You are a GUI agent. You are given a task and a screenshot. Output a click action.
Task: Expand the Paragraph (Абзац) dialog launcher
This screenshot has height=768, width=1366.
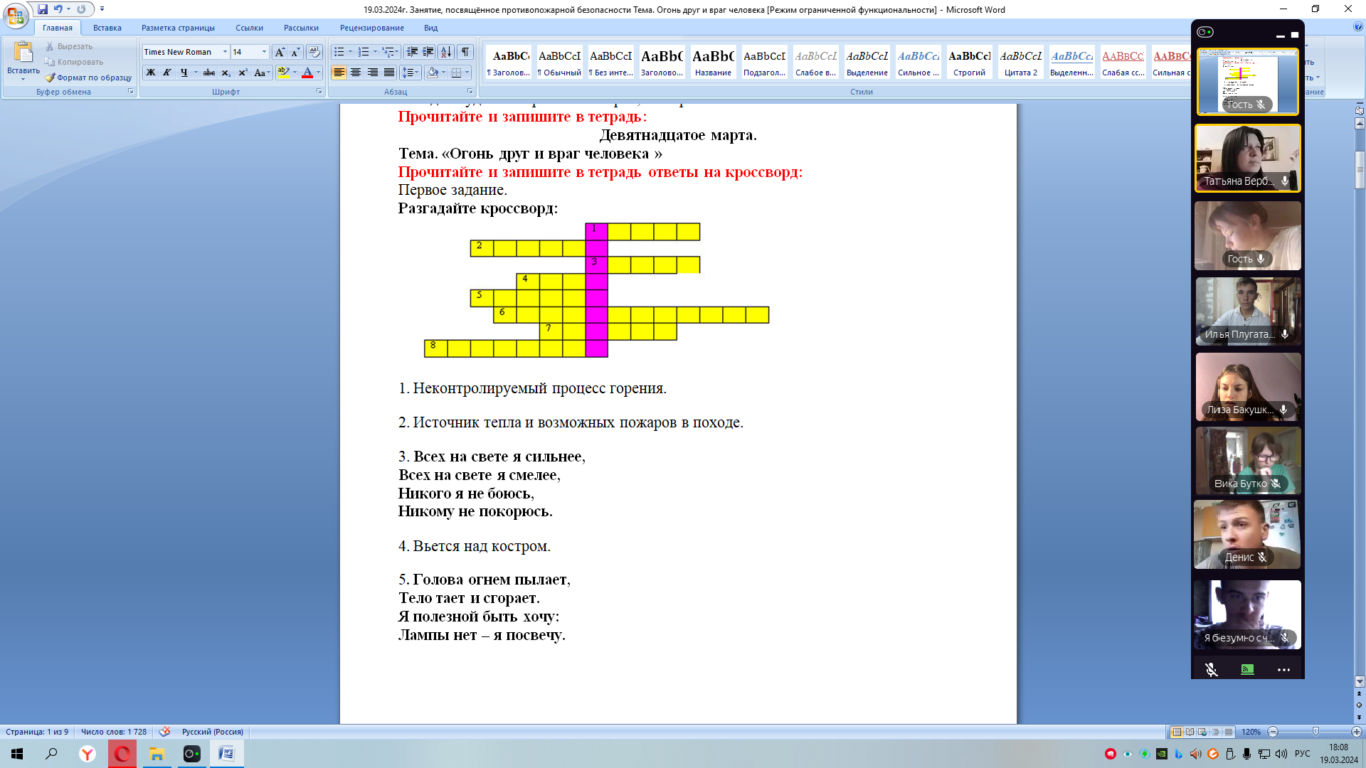coord(470,92)
